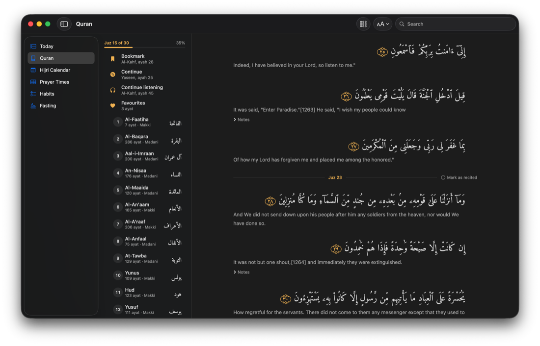The height and width of the screenshot is (346, 540).
Task: Go to Prayer Times
Action: coord(61,82)
